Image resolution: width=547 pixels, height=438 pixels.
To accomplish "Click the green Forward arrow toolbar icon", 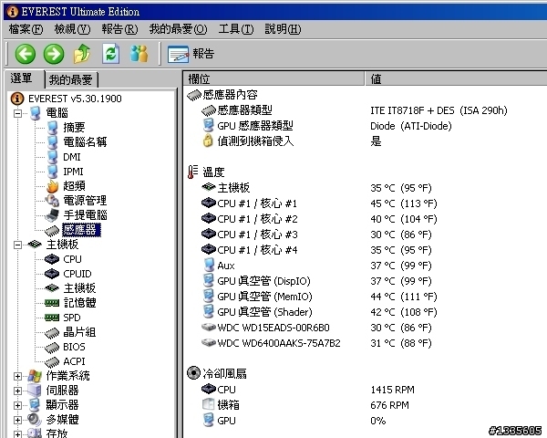I will tap(54, 54).
